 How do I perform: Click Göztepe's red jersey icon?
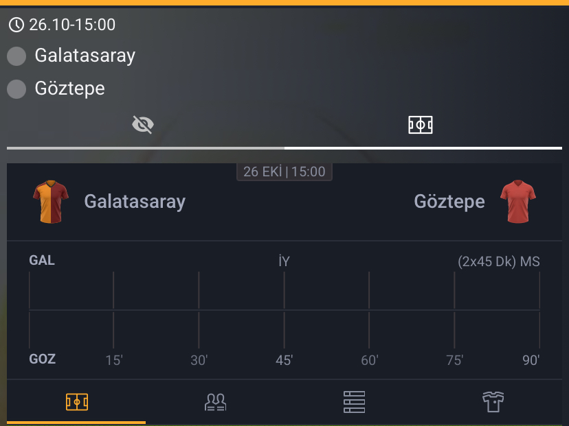[517, 202]
